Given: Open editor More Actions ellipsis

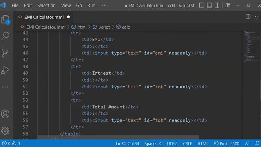Looking at the screenshot, I should click(257, 17).
